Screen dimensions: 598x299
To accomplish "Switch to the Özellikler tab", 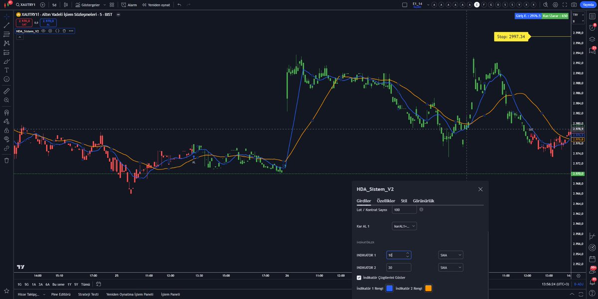I will pos(386,201).
